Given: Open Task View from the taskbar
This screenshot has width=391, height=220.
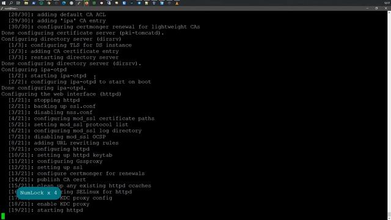Looking at the screenshot, I should (x=18, y=3).
